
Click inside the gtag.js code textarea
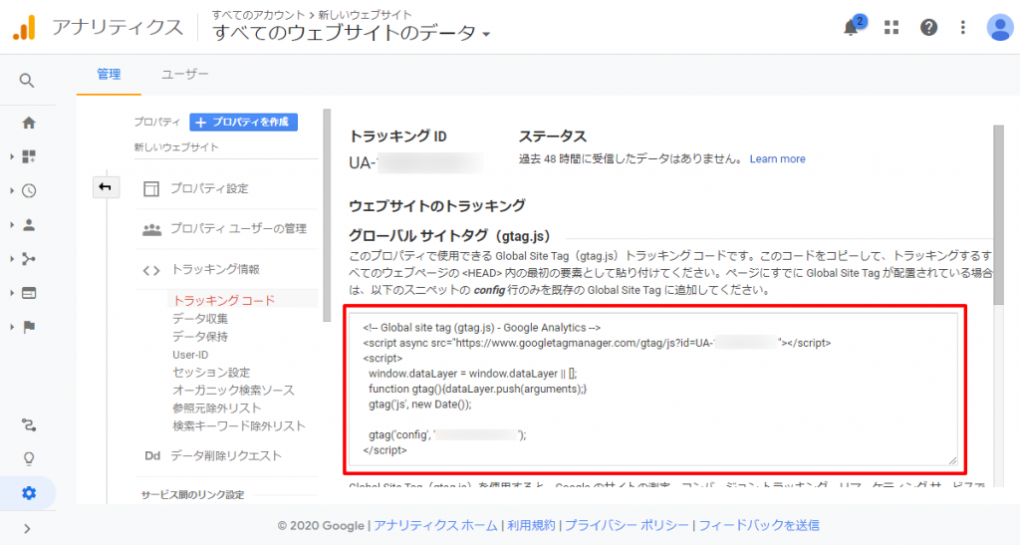point(653,389)
